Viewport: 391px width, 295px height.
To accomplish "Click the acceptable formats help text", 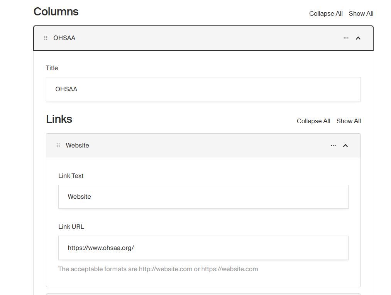I will pyautogui.click(x=158, y=269).
